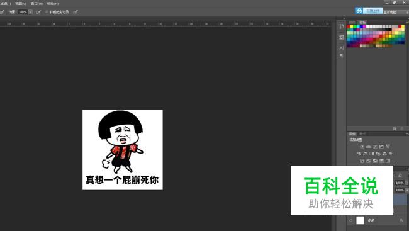Click the layer opacity 100% field
The image size is (409, 231).
tap(400, 183)
